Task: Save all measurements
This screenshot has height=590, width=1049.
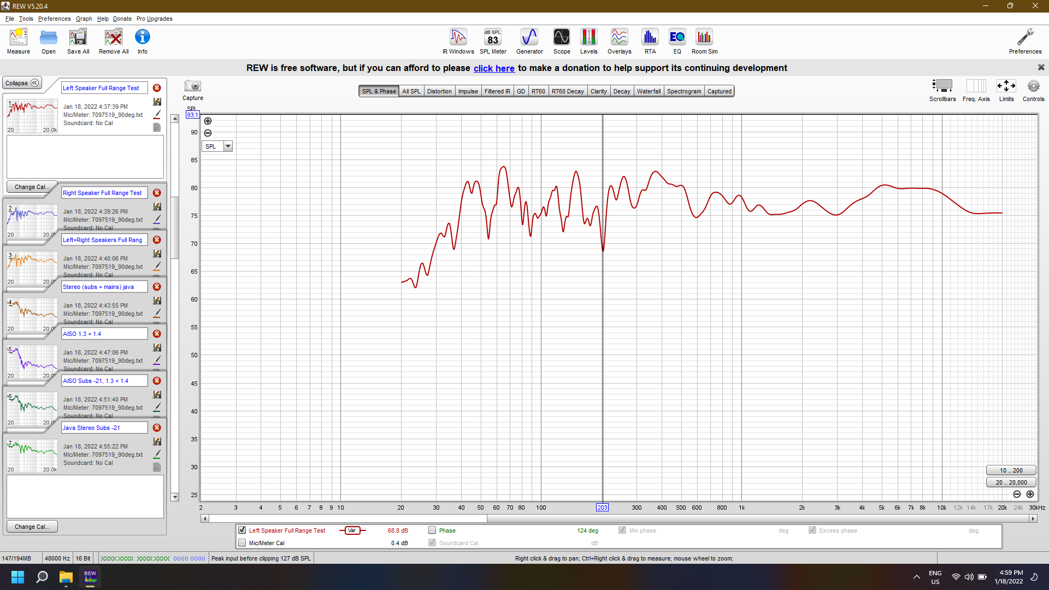Action: [78, 41]
